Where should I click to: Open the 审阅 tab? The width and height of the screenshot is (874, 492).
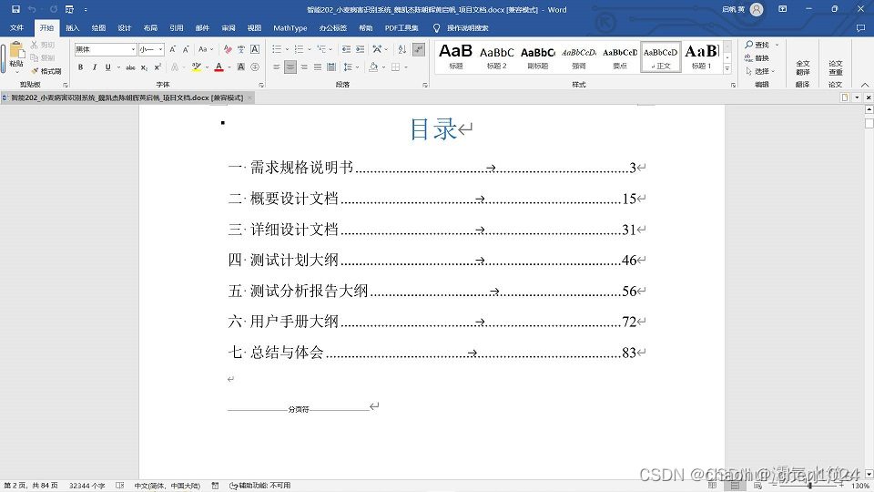[x=228, y=28]
